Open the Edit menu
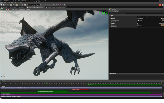This screenshot has height=103, width=164. 5,3
